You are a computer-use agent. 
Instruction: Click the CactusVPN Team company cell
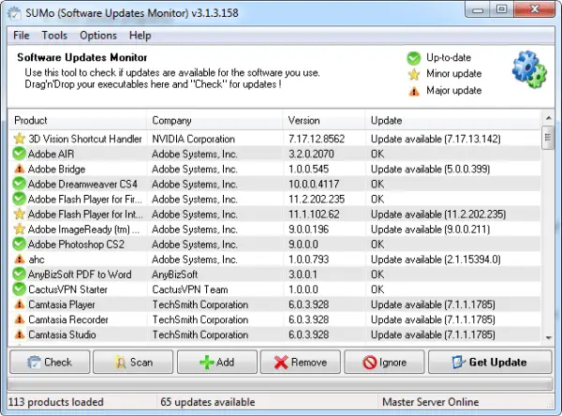[x=190, y=290]
